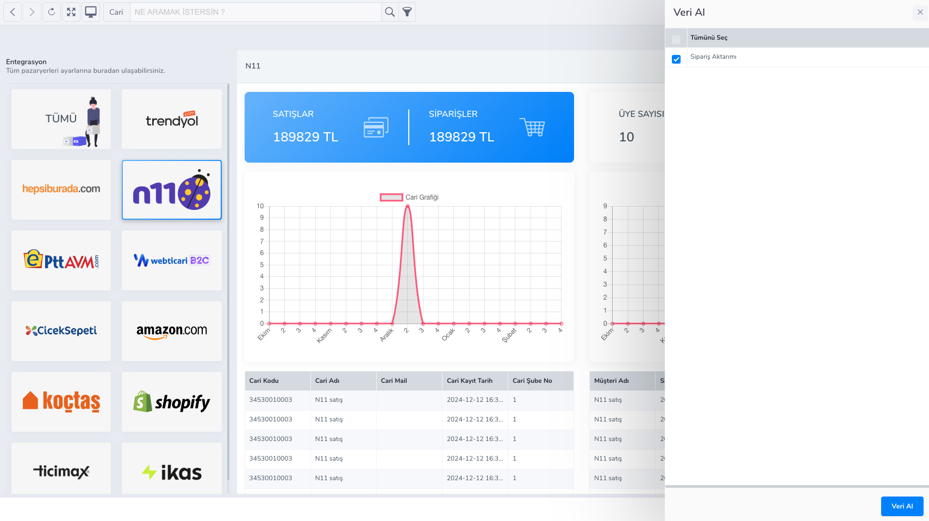The height and width of the screenshot is (521, 929).
Task: Click the back navigation arrow icon
Action: click(x=13, y=12)
